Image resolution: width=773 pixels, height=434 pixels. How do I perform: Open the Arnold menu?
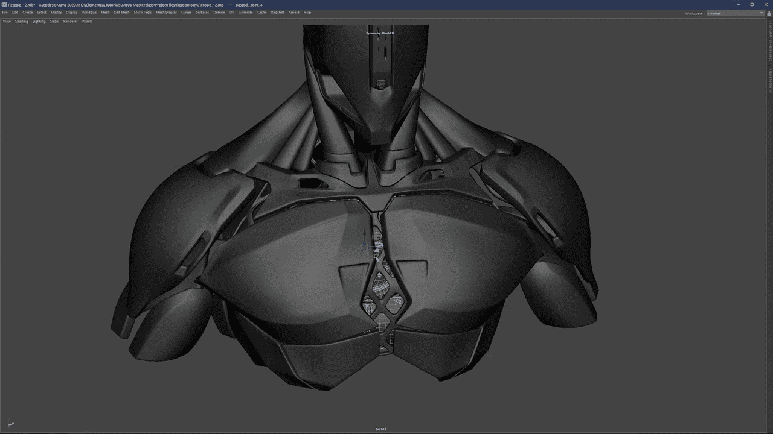click(x=293, y=12)
